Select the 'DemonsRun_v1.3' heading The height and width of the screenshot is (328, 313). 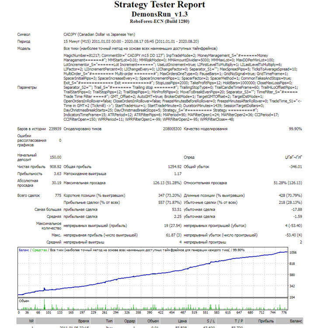[160, 14]
